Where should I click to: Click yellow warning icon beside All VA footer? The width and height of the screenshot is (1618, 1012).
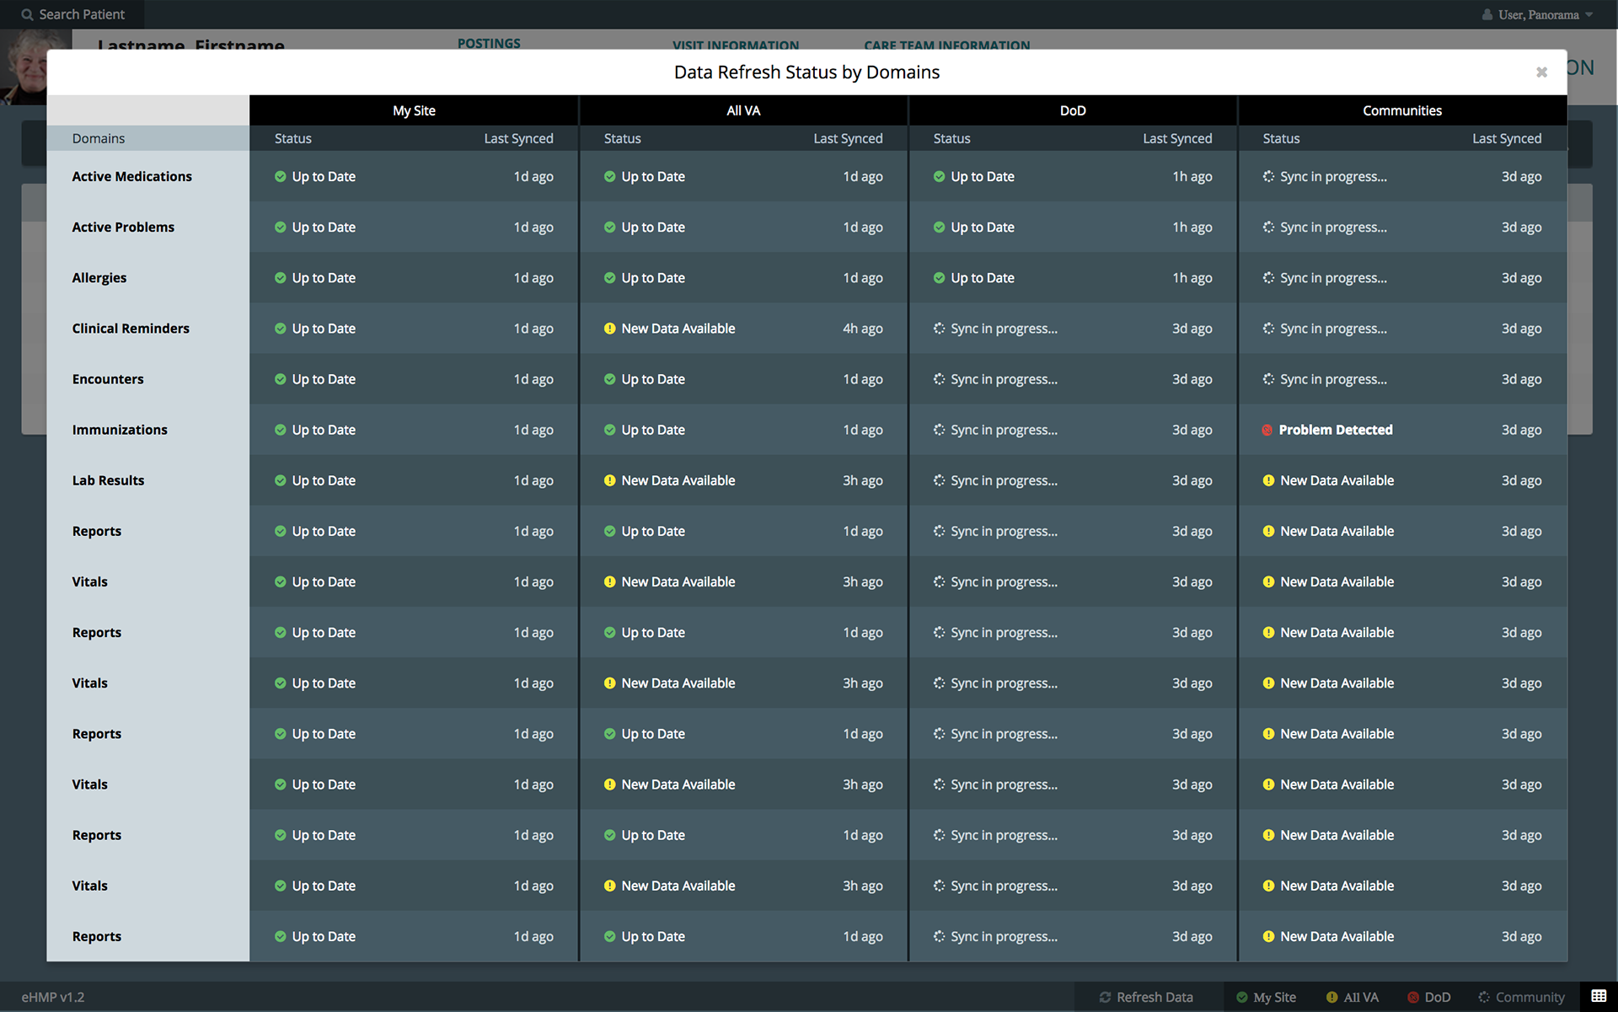point(1331,998)
